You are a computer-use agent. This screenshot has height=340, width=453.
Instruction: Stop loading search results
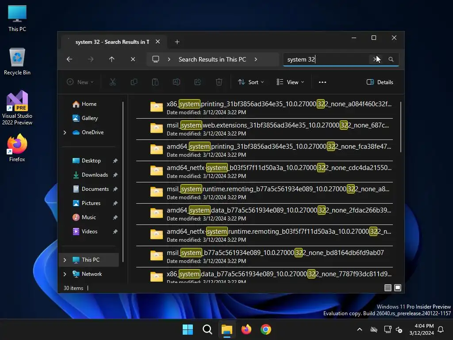(133, 59)
